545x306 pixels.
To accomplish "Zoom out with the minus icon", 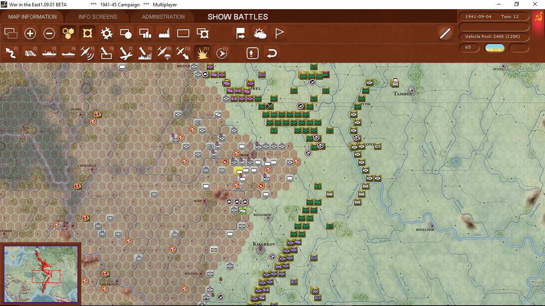I will (x=49, y=33).
